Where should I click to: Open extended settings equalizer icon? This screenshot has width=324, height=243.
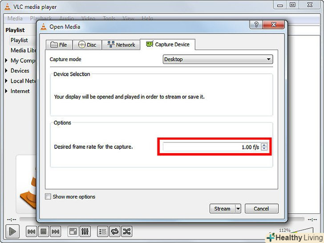click(x=85, y=231)
